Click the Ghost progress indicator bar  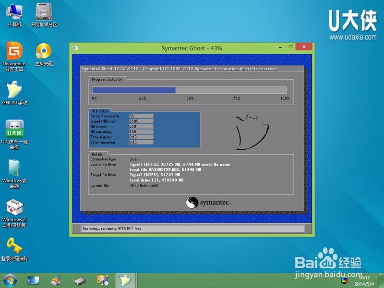pos(189,90)
